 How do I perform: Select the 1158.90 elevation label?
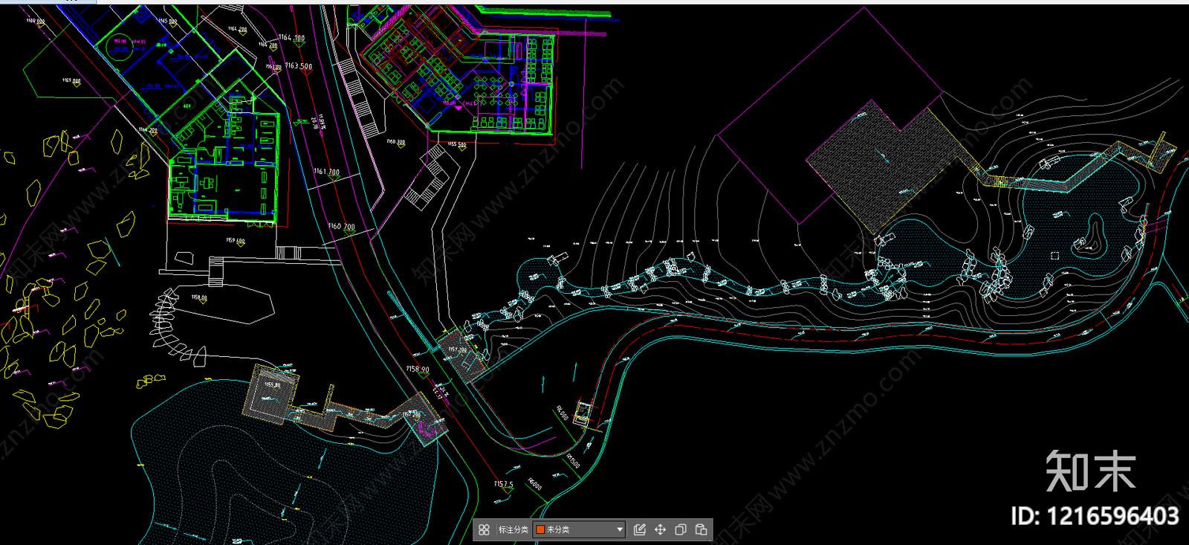pyautogui.click(x=418, y=369)
